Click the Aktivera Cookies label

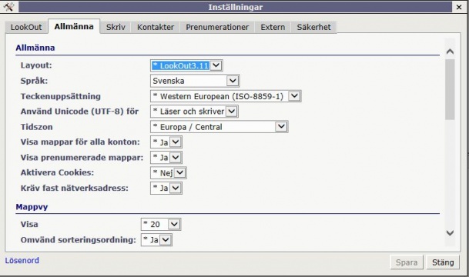click(57, 172)
